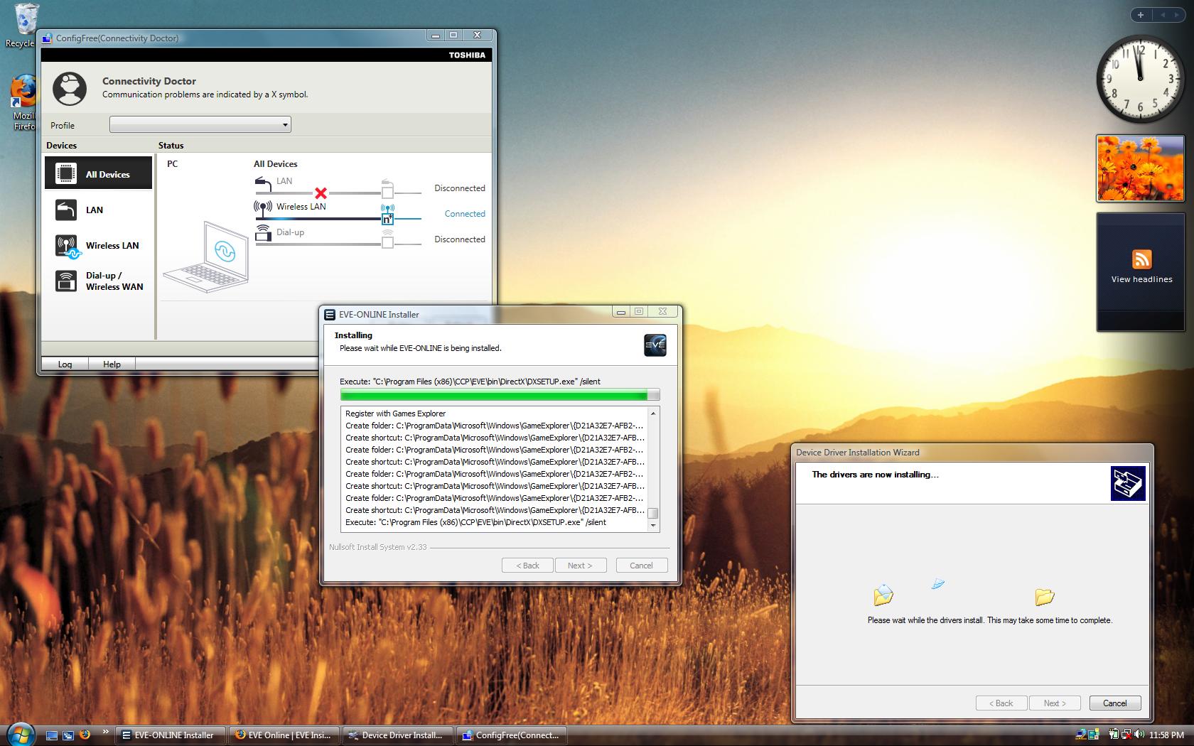Click the Nullsoft Install System v2.33 text
Screen dimensions: 1194x746
378,547
